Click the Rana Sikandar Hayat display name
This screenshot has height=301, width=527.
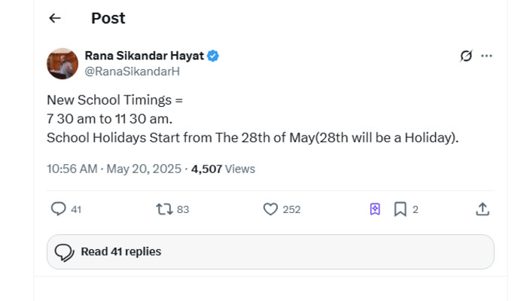point(145,56)
